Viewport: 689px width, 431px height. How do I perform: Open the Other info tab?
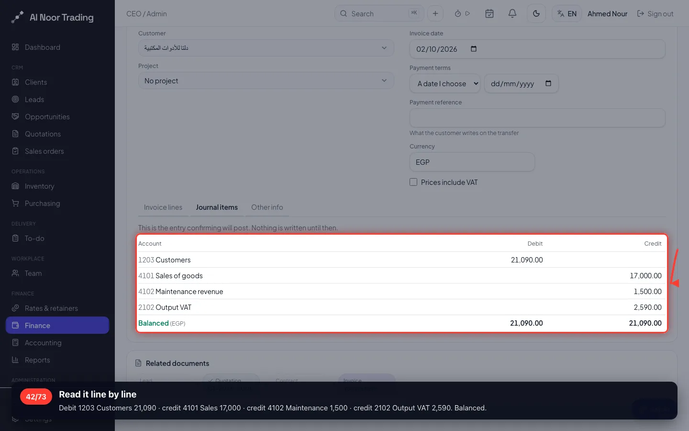[x=267, y=207]
